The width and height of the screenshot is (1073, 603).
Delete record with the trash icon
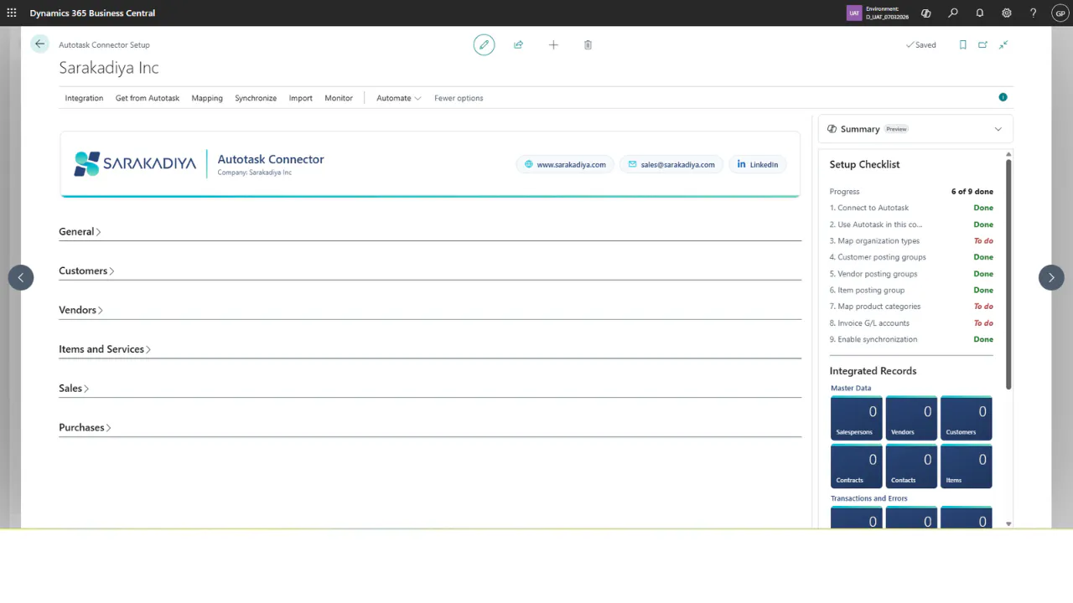click(x=588, y=44)
